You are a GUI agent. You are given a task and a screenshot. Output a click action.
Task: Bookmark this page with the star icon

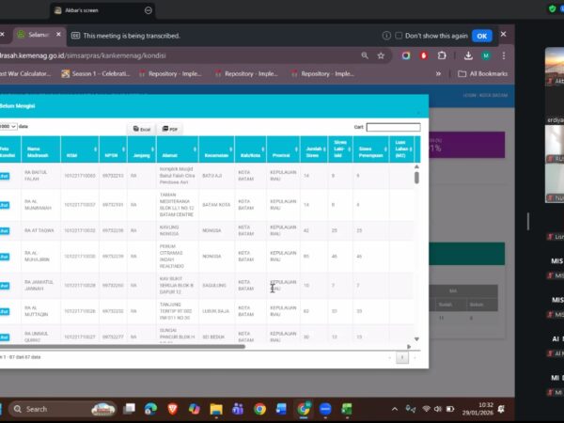point(381,55)
